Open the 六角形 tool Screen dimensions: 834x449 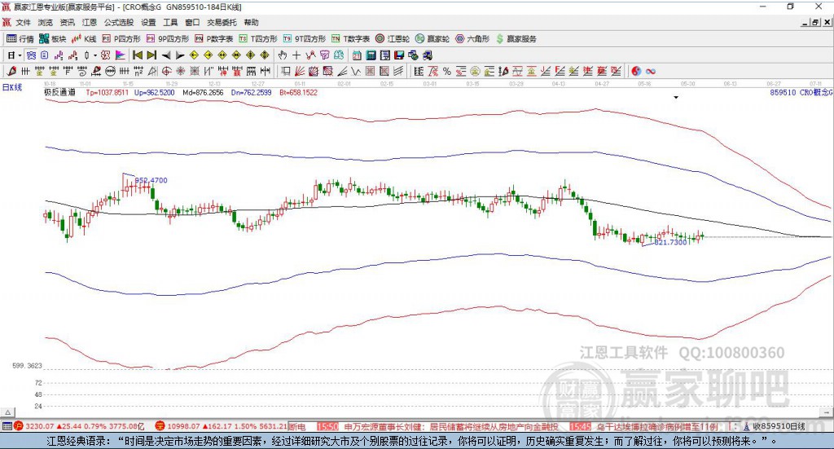tap(472, 39)
